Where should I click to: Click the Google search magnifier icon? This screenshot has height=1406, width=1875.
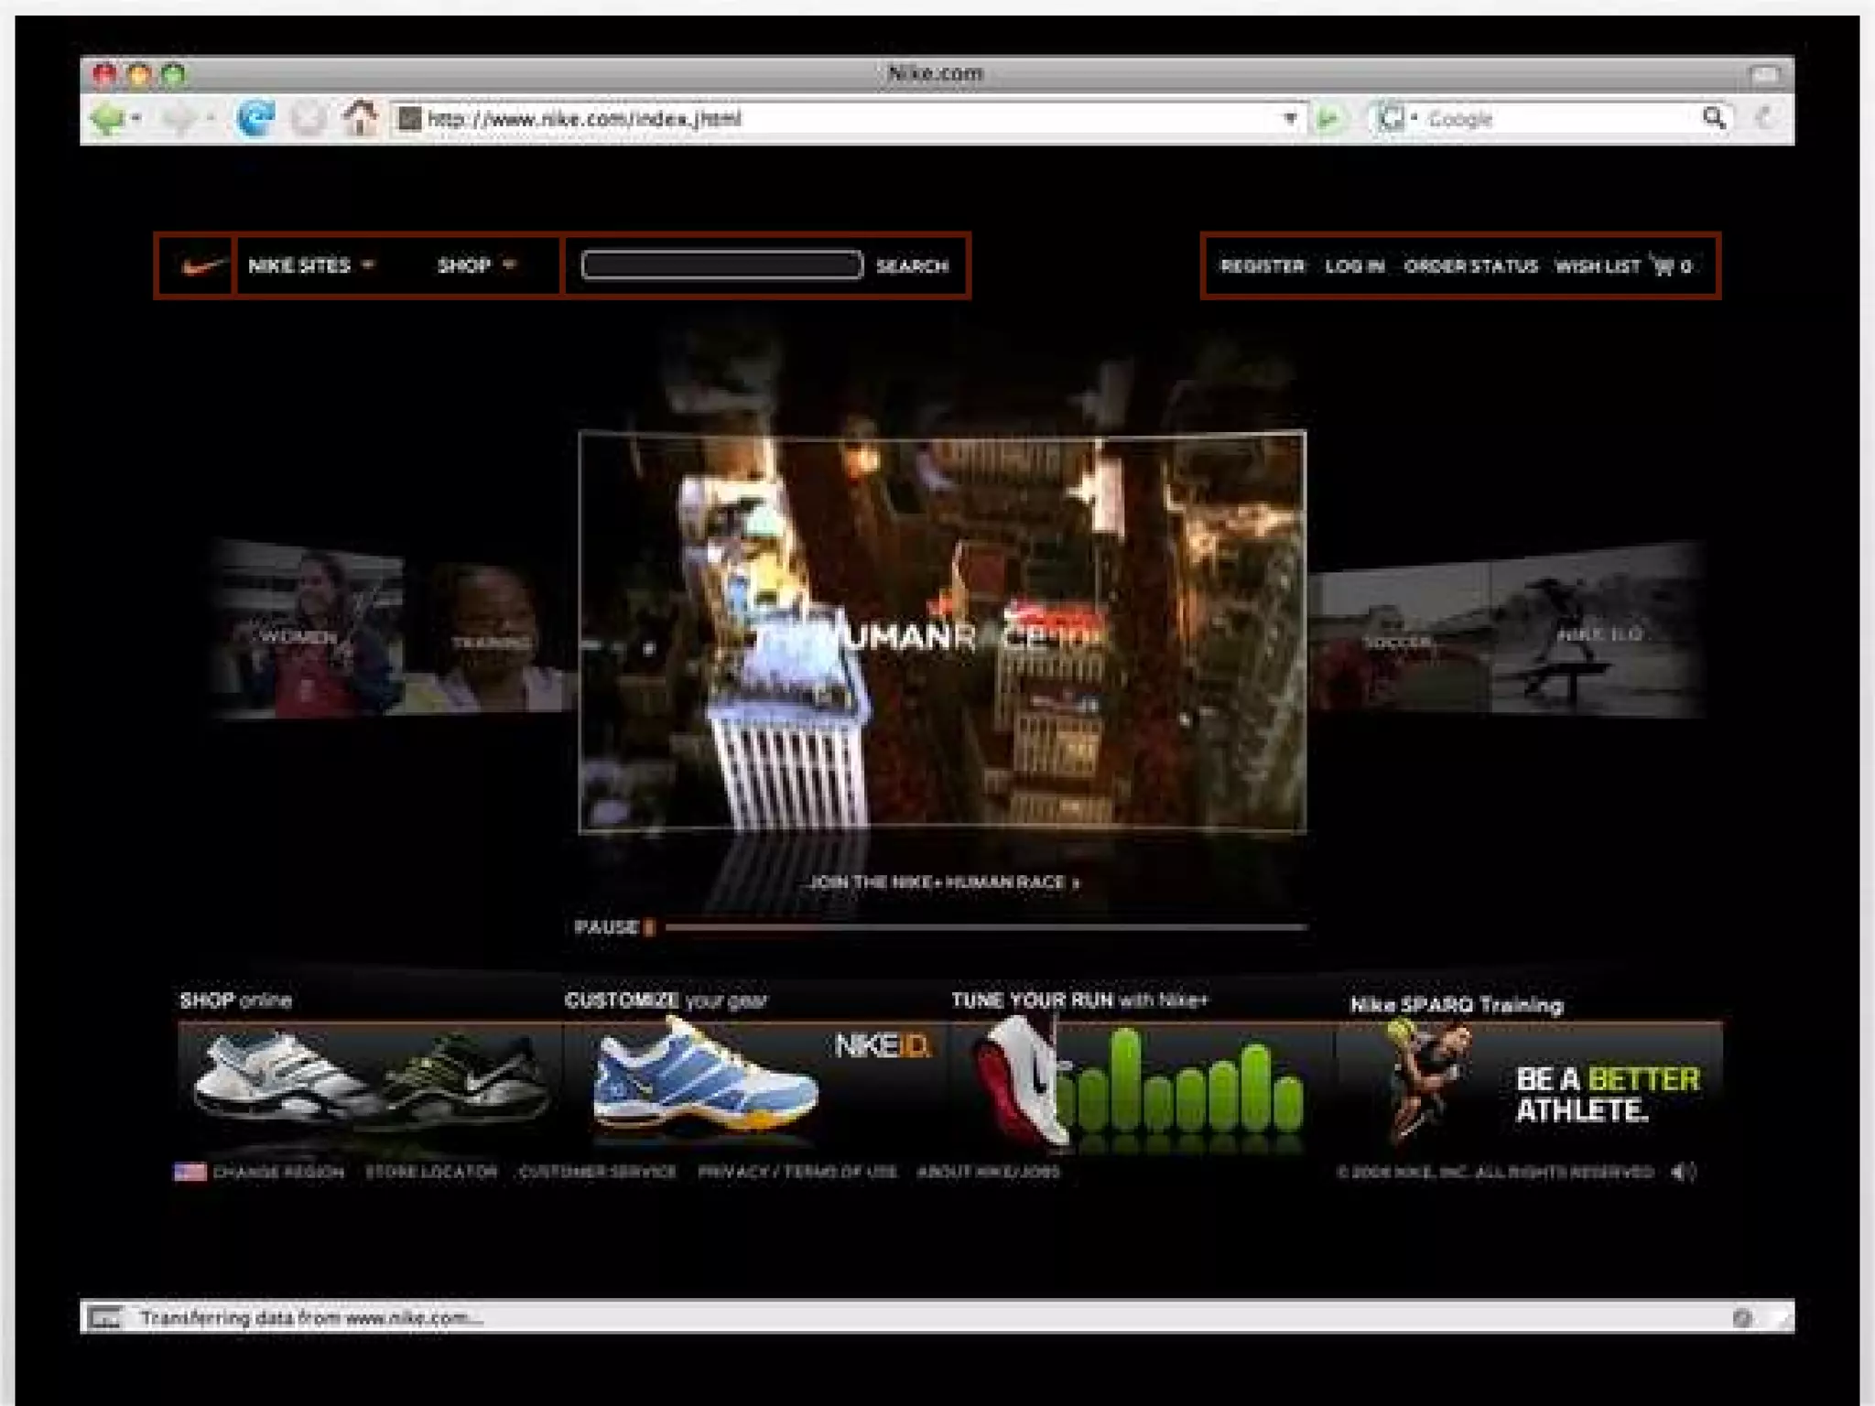1713,118
